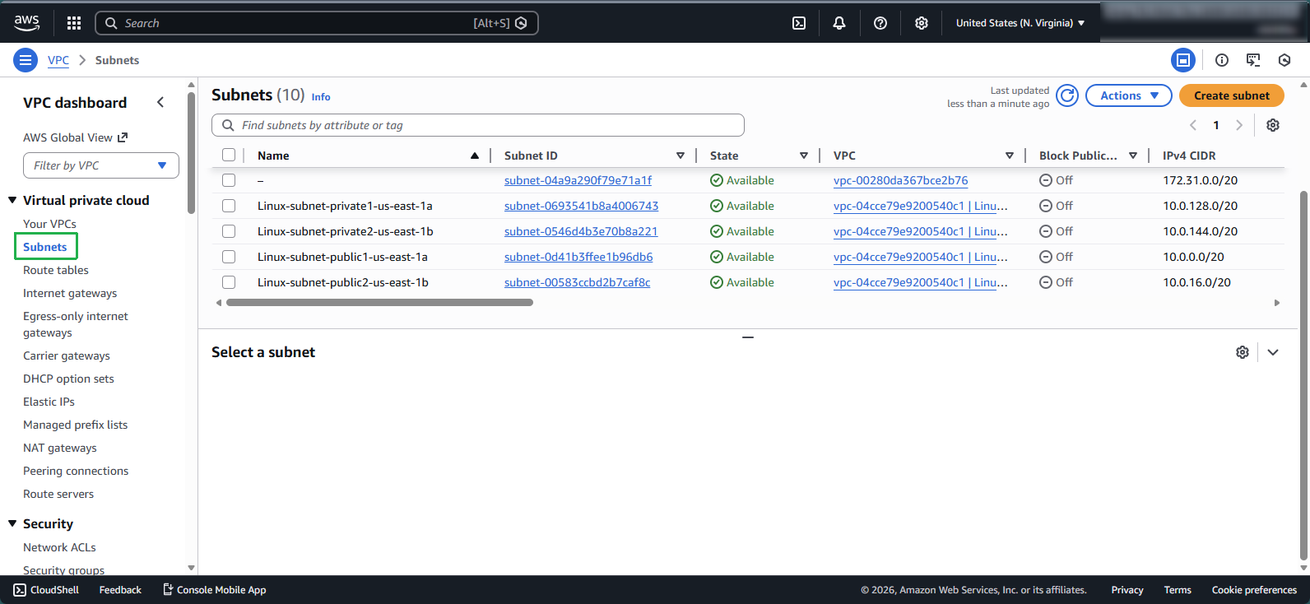Open Route tables in sidebar
This screenshot has width=1310, height=604.
[x=56, y=270]
